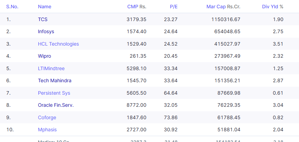Open the Tech Mahindra company link
299x142 pixels.
(x=55, y=81)
